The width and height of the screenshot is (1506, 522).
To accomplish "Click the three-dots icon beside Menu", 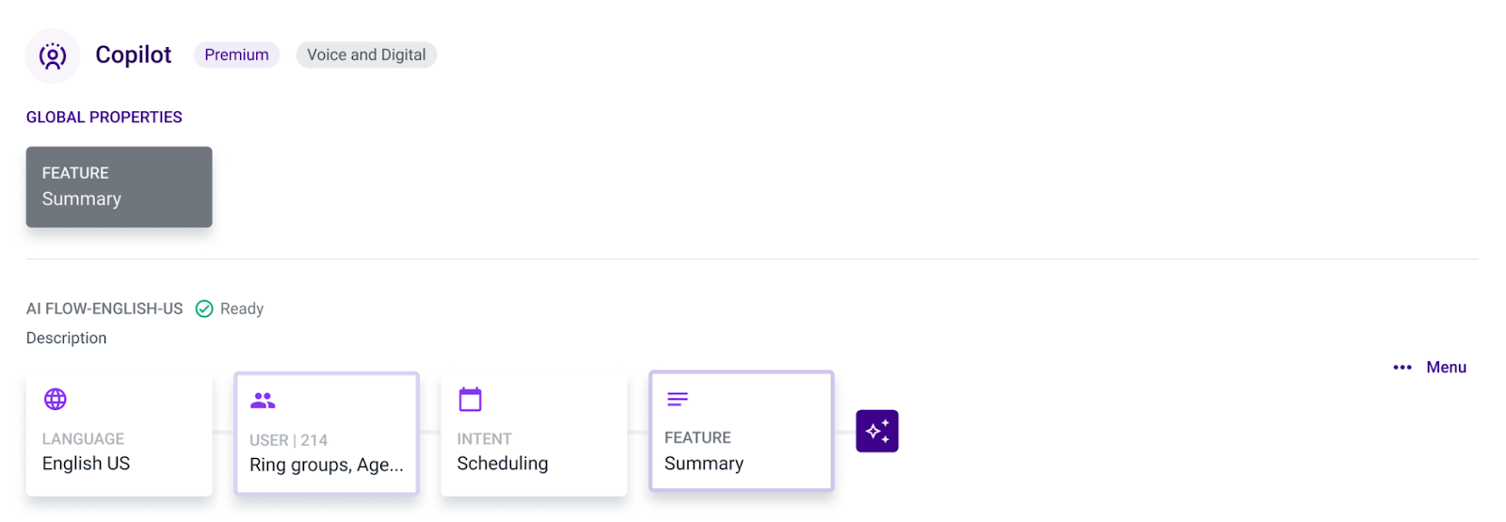I will tap(1402, 368).
